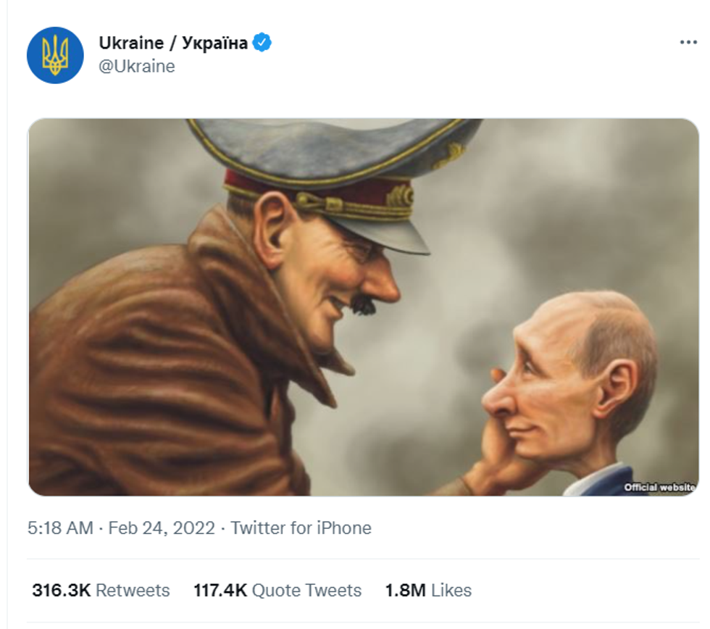View the 117.4K Quote Tweets

(277, 591)
